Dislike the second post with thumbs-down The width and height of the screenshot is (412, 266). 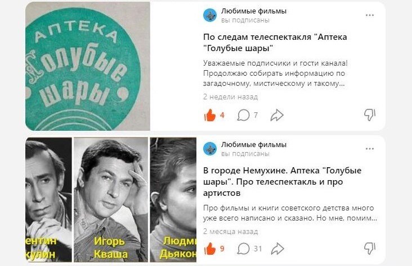point(370,249)
